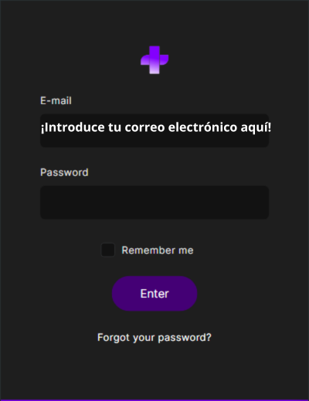Click the Password label above the field

64,172
